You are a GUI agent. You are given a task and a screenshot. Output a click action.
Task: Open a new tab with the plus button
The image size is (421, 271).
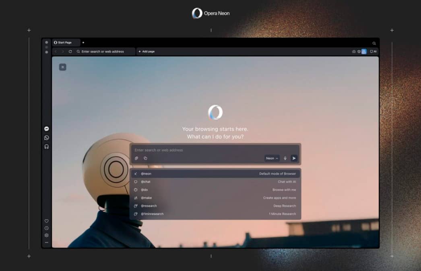click(83, 42)
